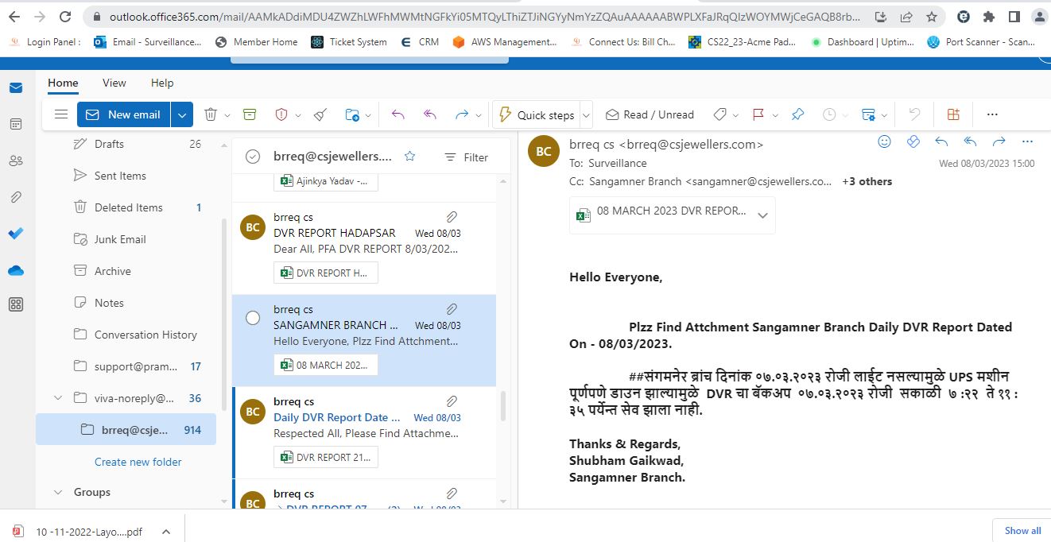Expand the 08 MARCH 2023 DVR attachment menu
The image size is (1051, 542).
point(762,215)
